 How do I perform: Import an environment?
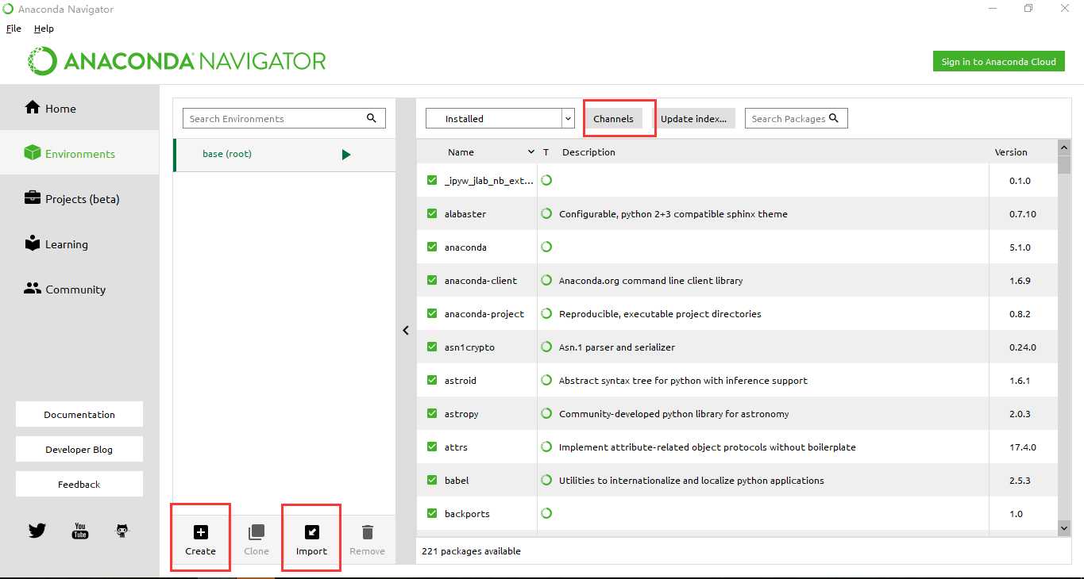tap(311, 540)
